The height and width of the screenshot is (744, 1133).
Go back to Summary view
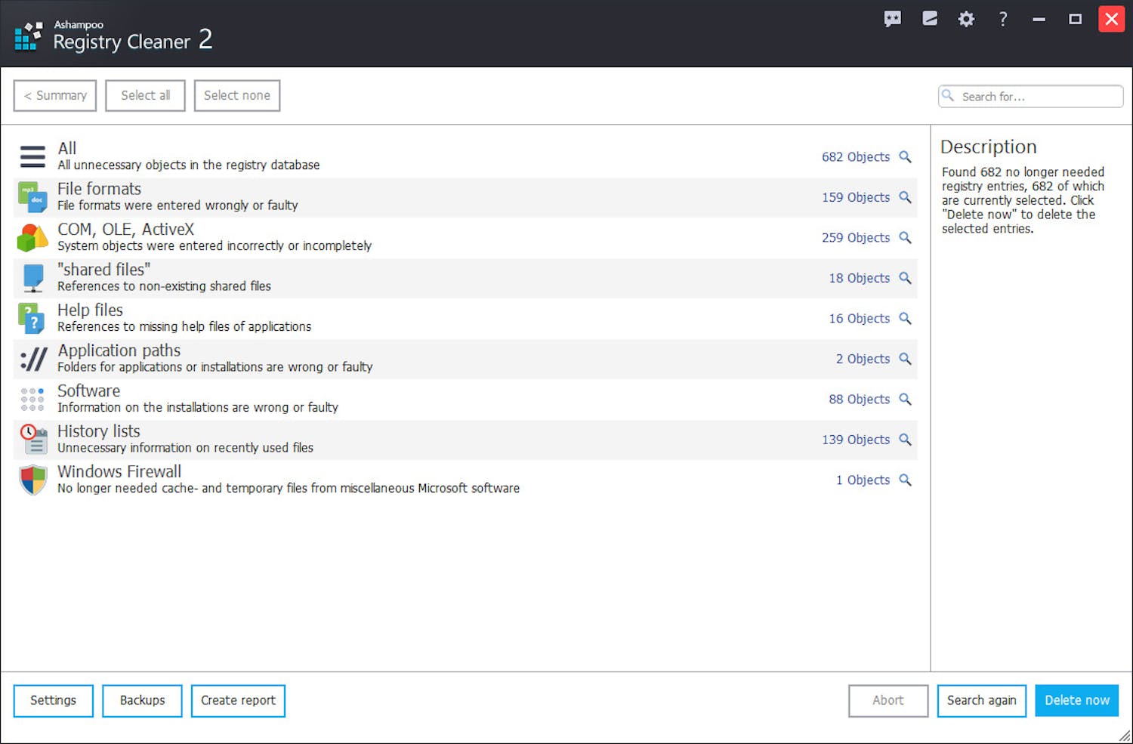55,96
